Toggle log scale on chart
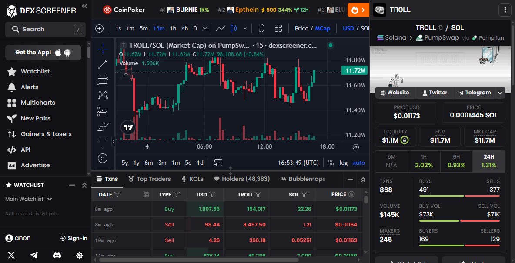 click(344, 163)
